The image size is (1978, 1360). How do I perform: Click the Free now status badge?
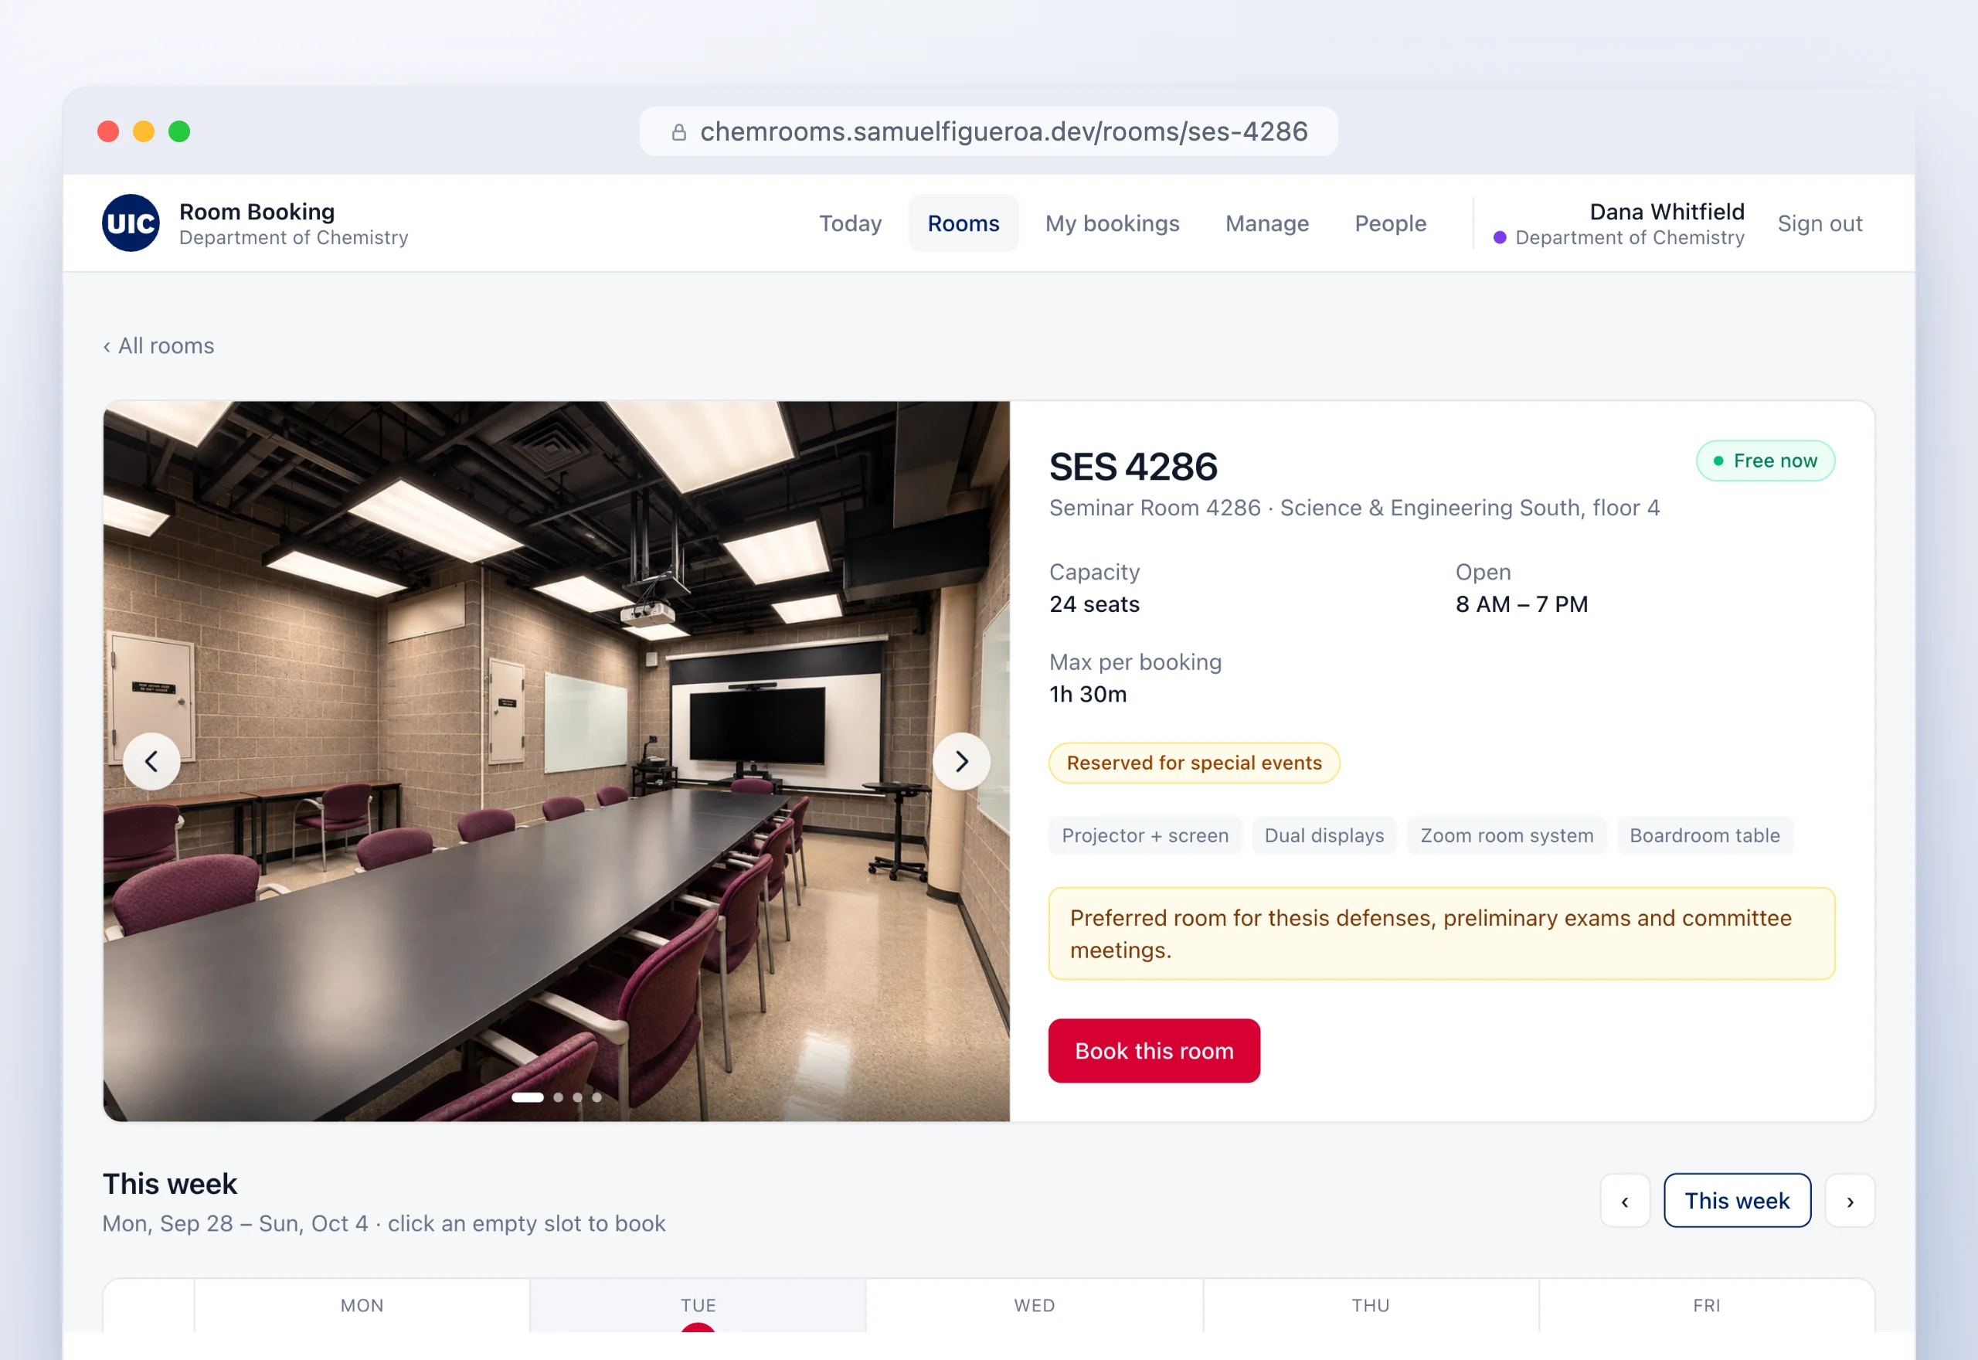1765,461
